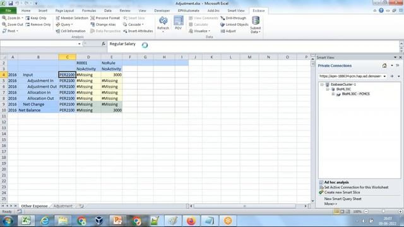This screenshot has height=227, width=404.
Task: Click the Zoom Out icon
Action: click(4, 25)
